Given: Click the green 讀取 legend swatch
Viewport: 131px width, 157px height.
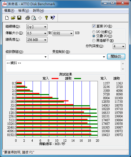Looking at the screenshot, I should pyautogui.click(x=77, y=78).
